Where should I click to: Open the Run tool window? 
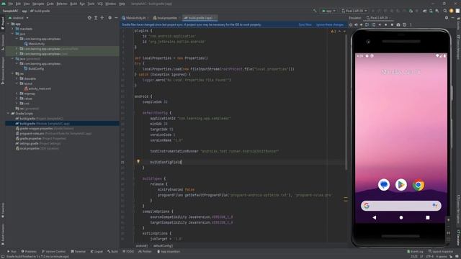(12, 252)
